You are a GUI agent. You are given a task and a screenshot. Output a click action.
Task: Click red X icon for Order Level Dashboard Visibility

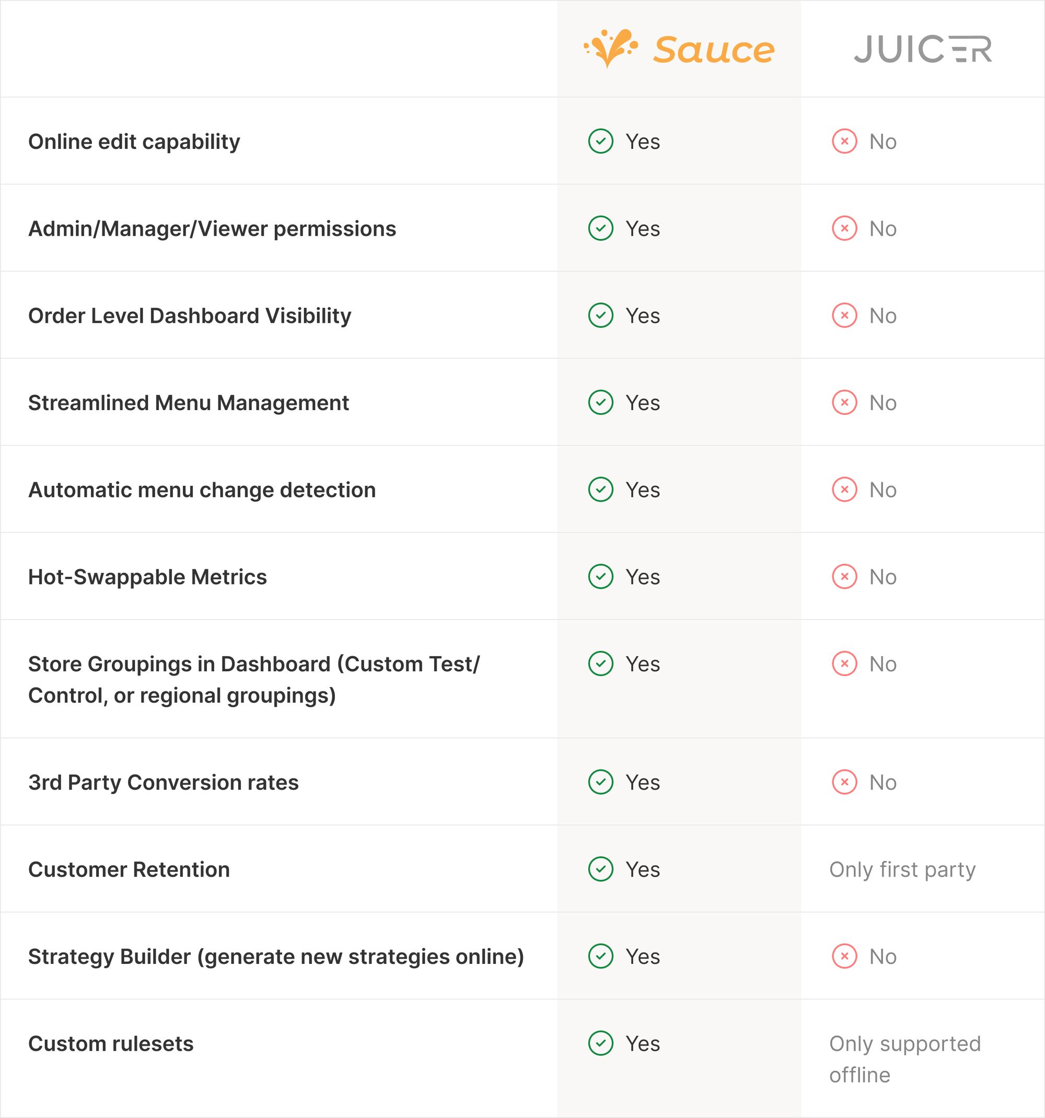[x=844, y=316]
